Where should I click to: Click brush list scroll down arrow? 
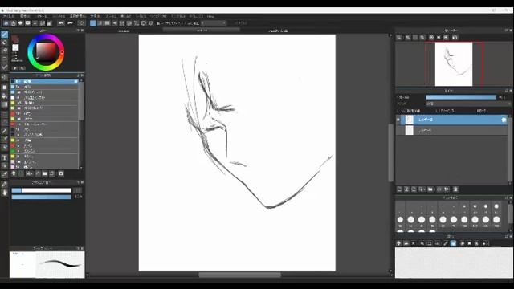point(81,168)
